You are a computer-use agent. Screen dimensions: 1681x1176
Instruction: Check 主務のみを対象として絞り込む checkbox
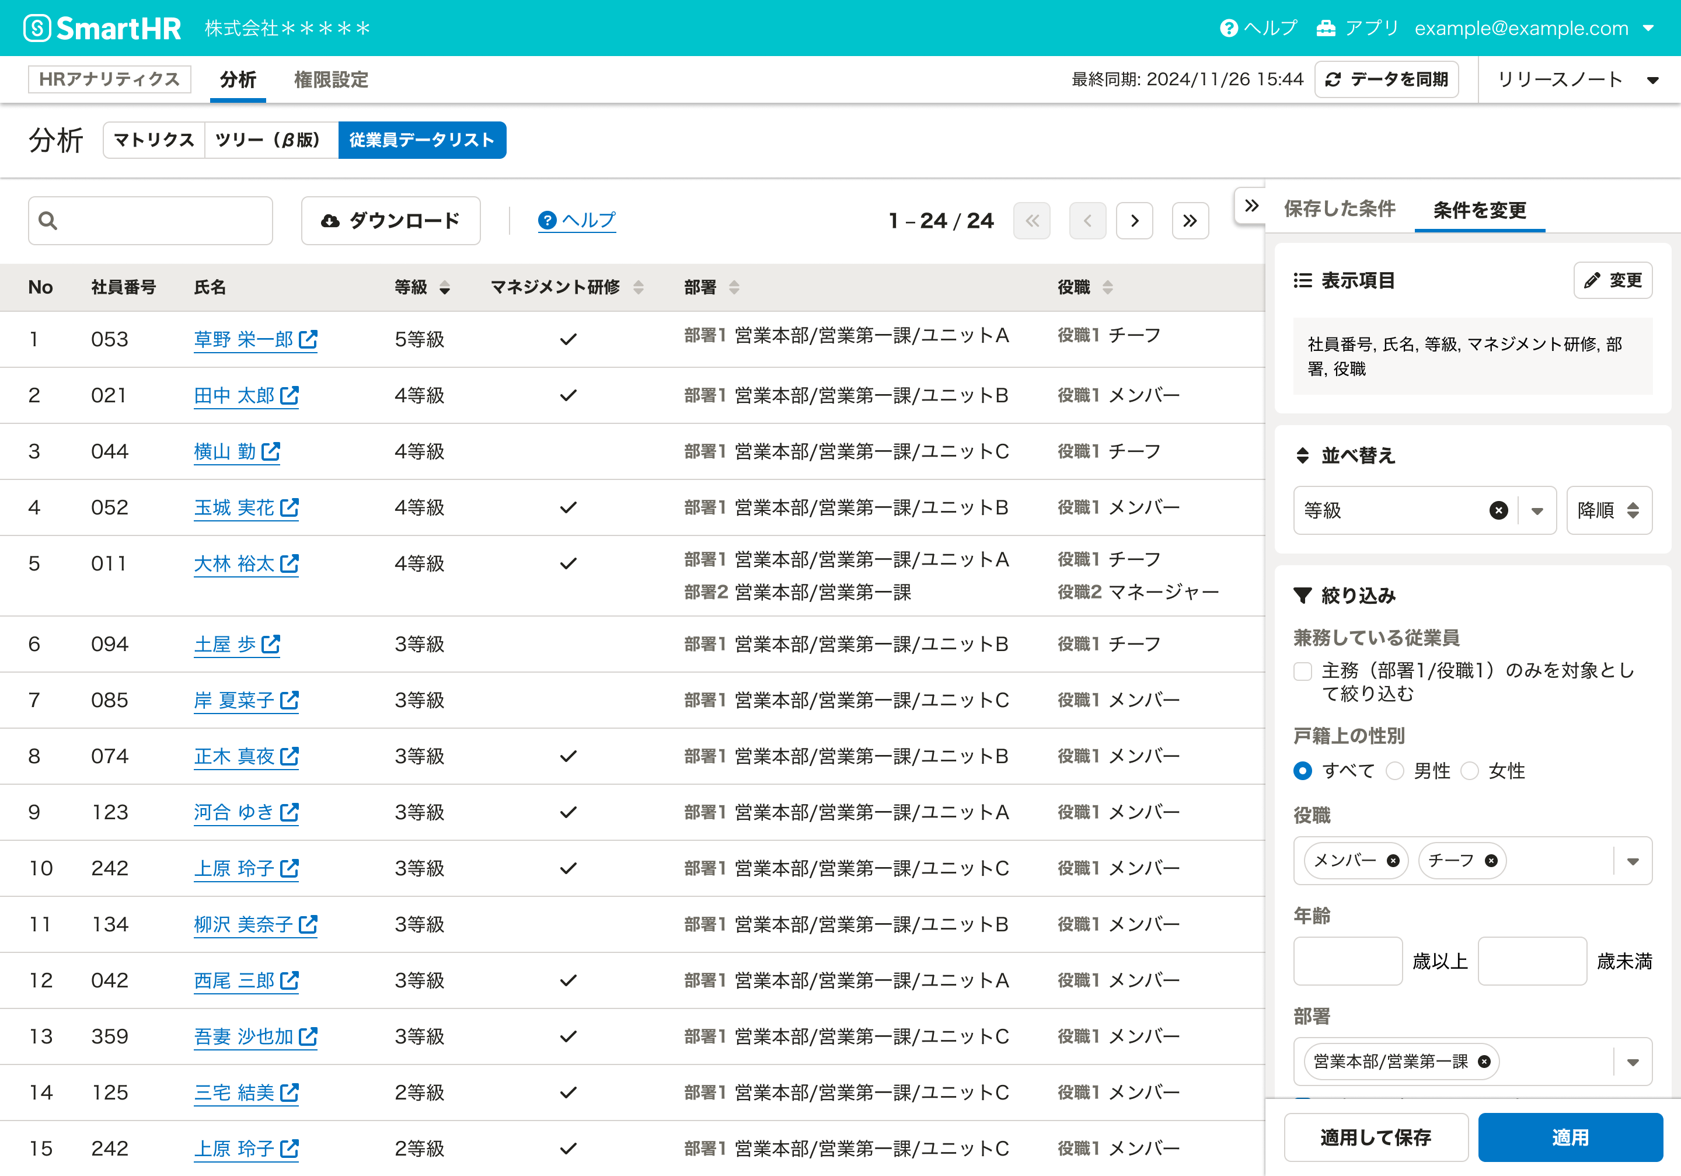(1302, 671)
